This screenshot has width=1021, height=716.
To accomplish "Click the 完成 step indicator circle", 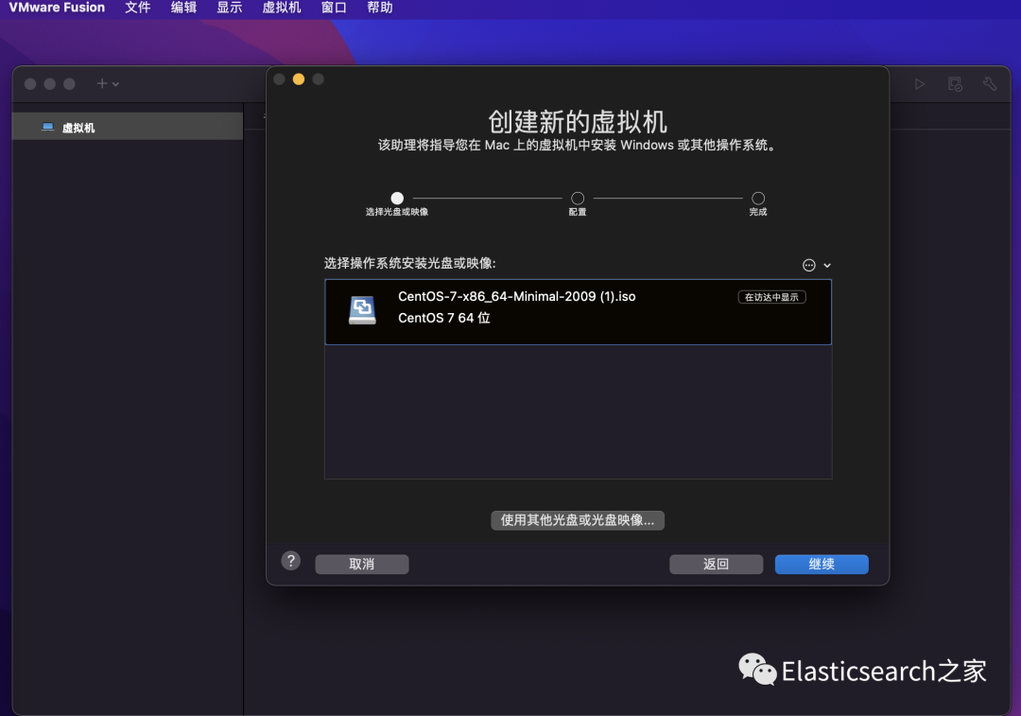I will (758, 198).
